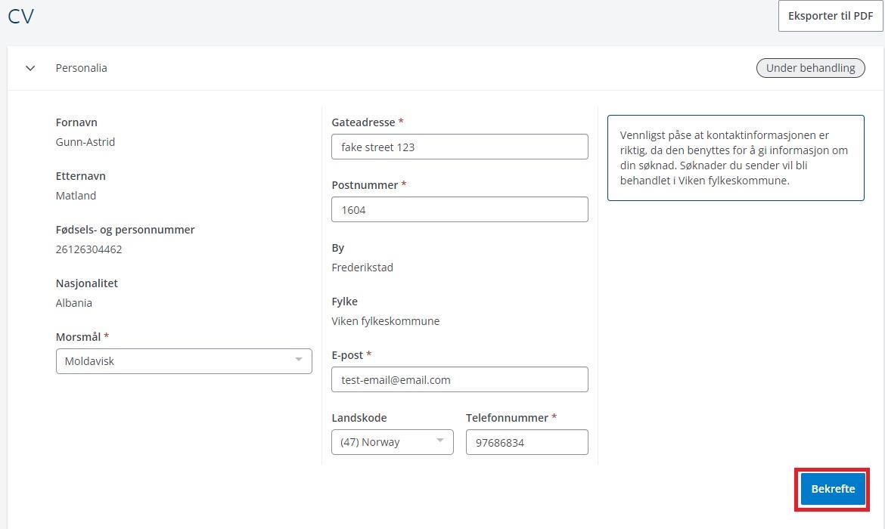
Task: Click the Telefonnummer field label
Action: coord(507,417)
